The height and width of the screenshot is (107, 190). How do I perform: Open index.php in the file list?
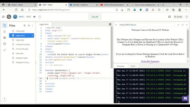(x=20, y=31)
